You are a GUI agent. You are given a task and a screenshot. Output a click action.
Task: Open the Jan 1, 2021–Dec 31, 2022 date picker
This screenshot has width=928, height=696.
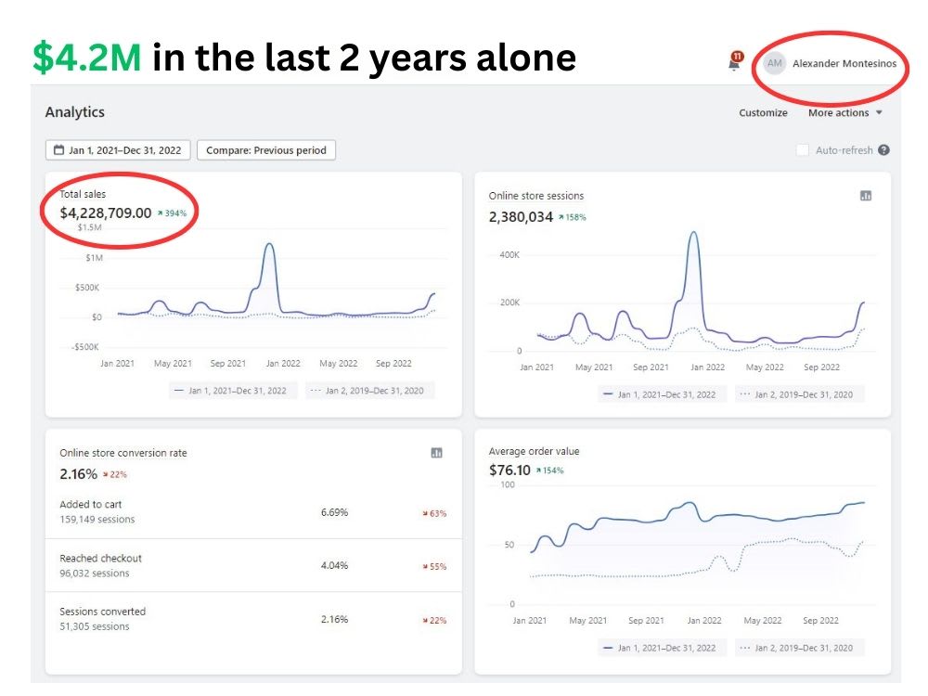[118, 150]
